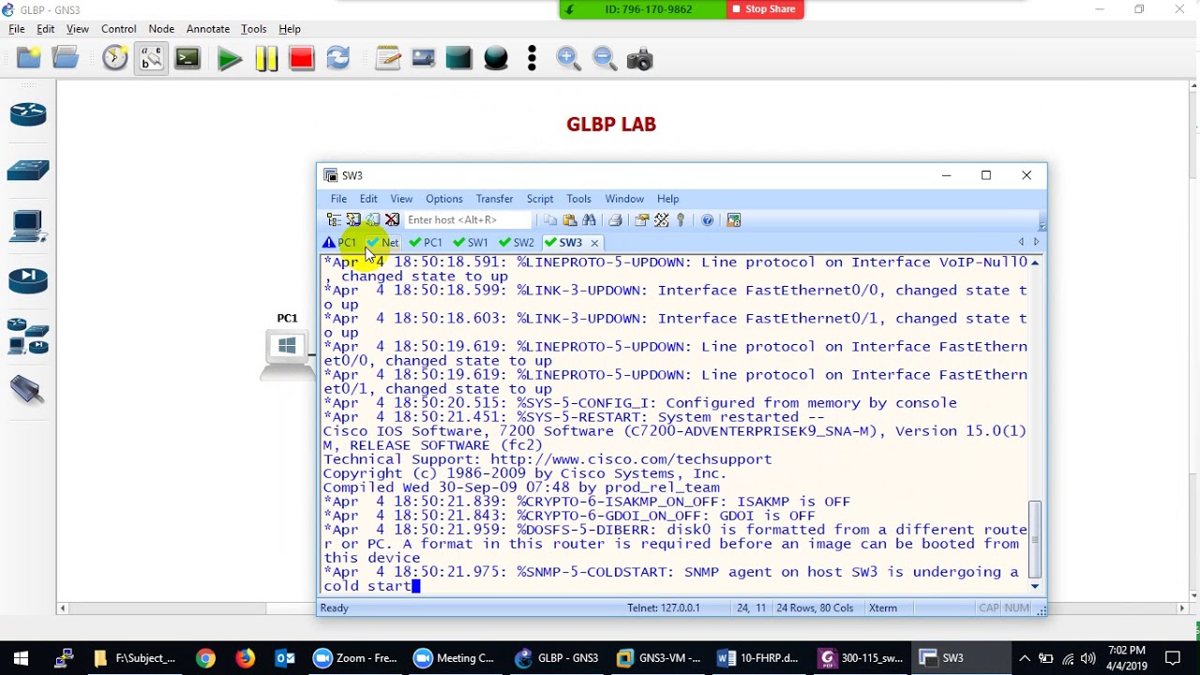Open SecureCRT Window menu

tap(624, 199)
